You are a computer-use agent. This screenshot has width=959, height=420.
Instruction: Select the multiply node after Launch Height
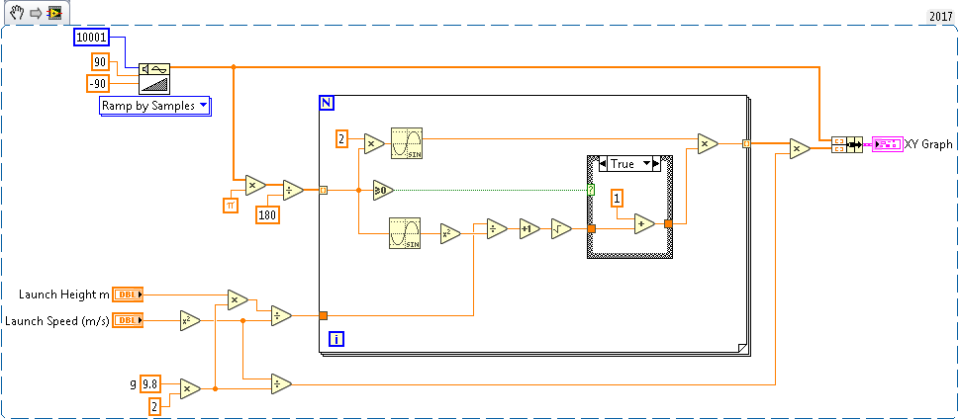point(238,299)
